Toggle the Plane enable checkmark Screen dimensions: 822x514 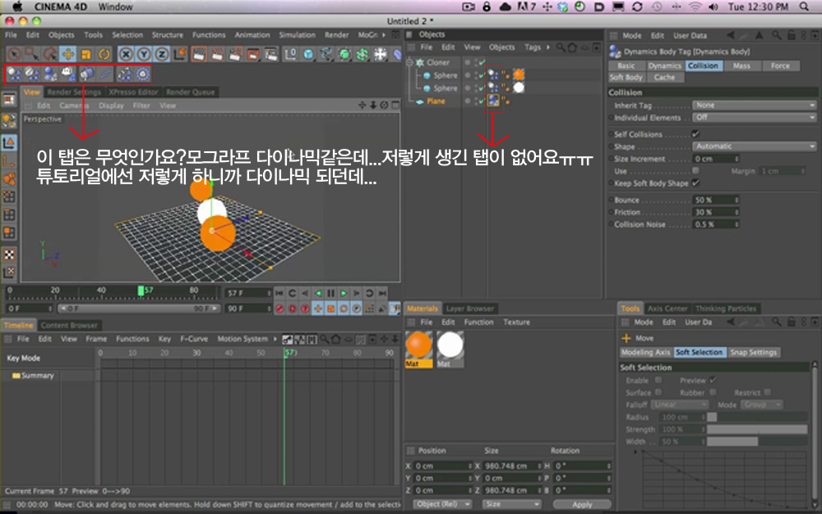tap(481, 101)
